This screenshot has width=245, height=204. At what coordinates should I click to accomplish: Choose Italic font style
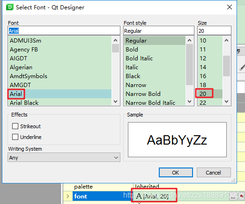[155, 67]
